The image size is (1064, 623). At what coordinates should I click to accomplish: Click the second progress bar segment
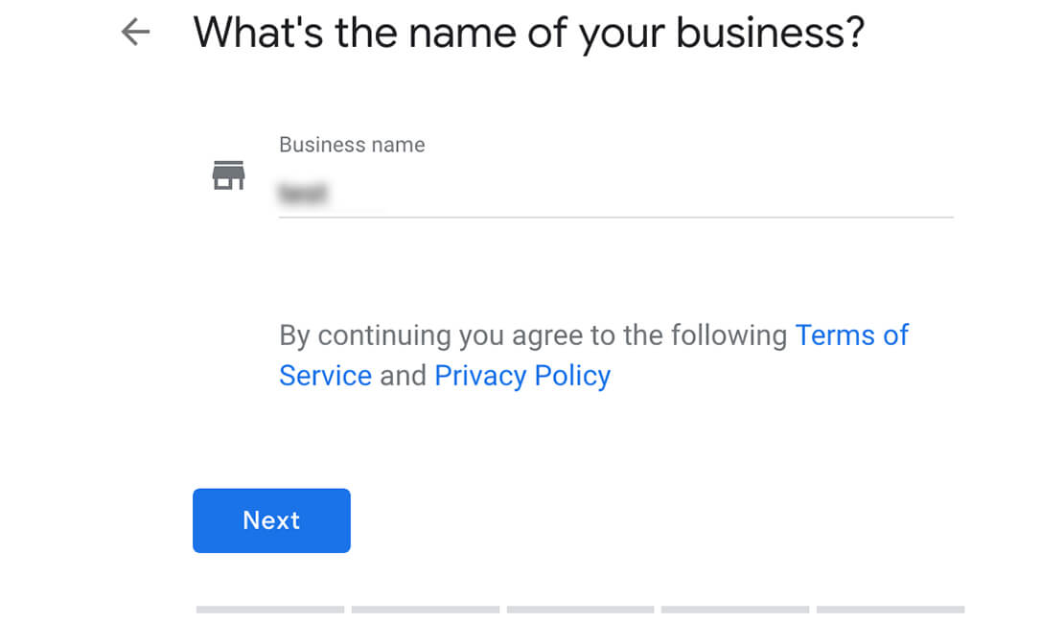426,610
